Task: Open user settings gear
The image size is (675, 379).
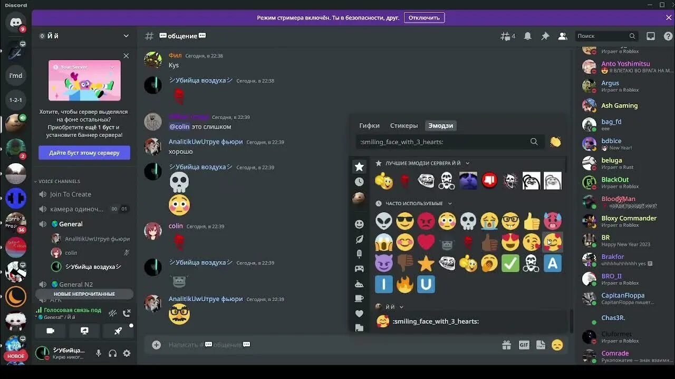Action: pos(127,353)
